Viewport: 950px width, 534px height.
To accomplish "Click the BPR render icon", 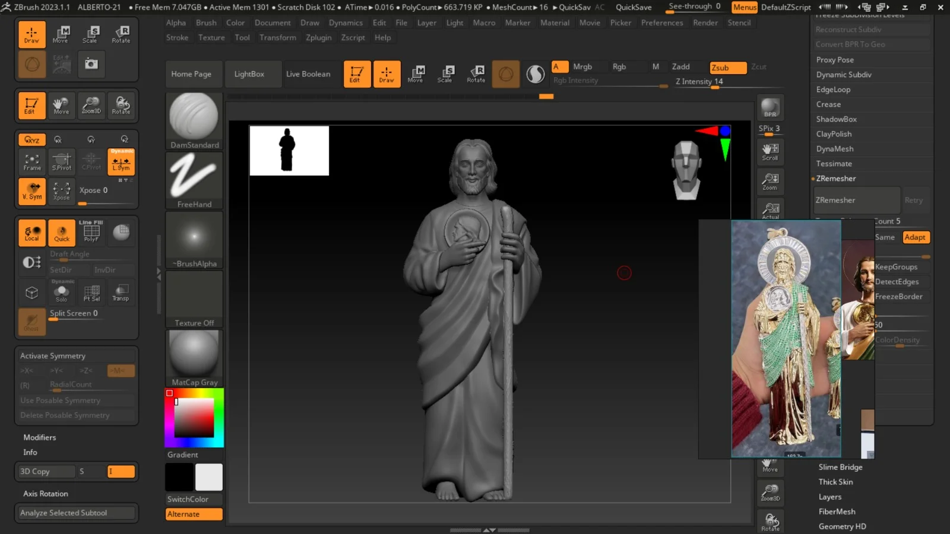I will click(770, 108).
